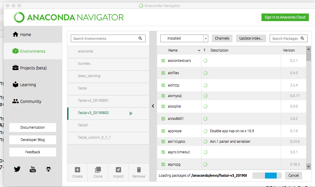Open the Channels dialog
The width and height of the screenshot is (315, 187).
222,38
